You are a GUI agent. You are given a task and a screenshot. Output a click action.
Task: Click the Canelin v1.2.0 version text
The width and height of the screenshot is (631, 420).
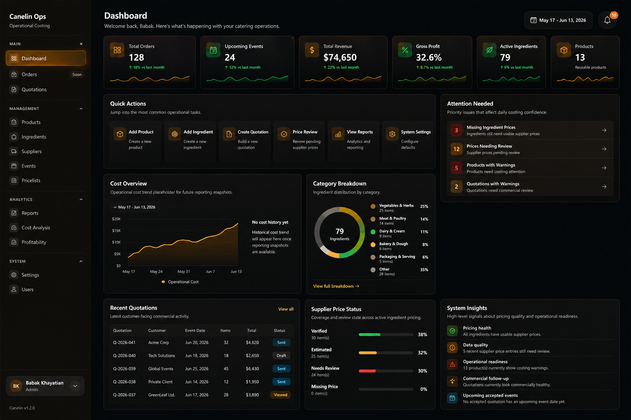22,408
